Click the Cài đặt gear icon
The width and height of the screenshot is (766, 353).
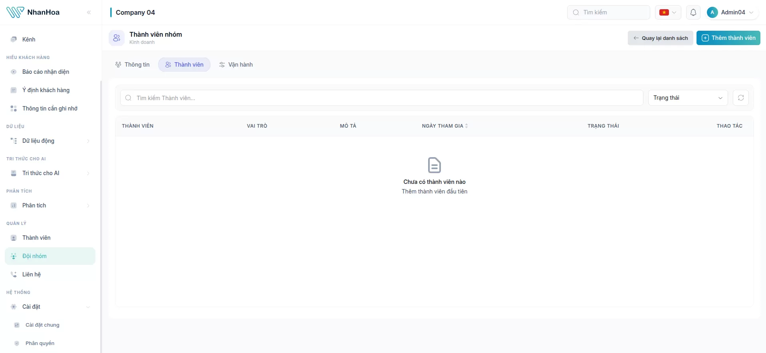click(x=14, y=307)
